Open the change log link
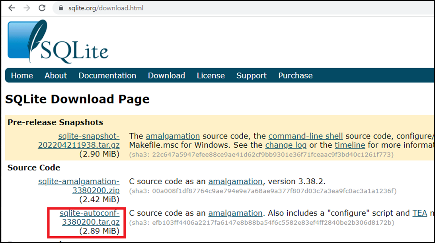This screenshot has height=243, width=435. click(286, 145)
